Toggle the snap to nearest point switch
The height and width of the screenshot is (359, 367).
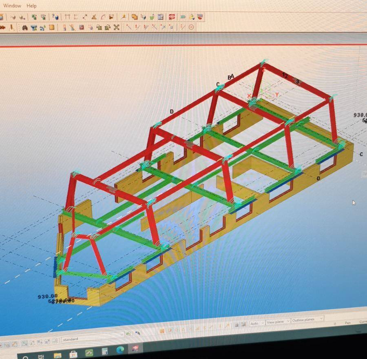(183, 27)
